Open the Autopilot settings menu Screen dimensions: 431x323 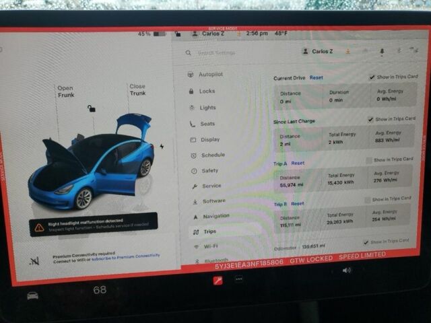205,74
